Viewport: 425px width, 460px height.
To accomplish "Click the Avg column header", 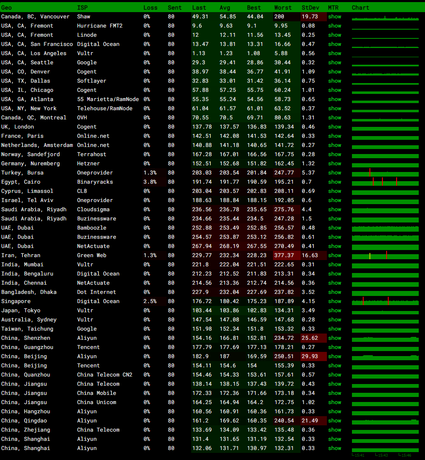I will (x=225, y=8).
